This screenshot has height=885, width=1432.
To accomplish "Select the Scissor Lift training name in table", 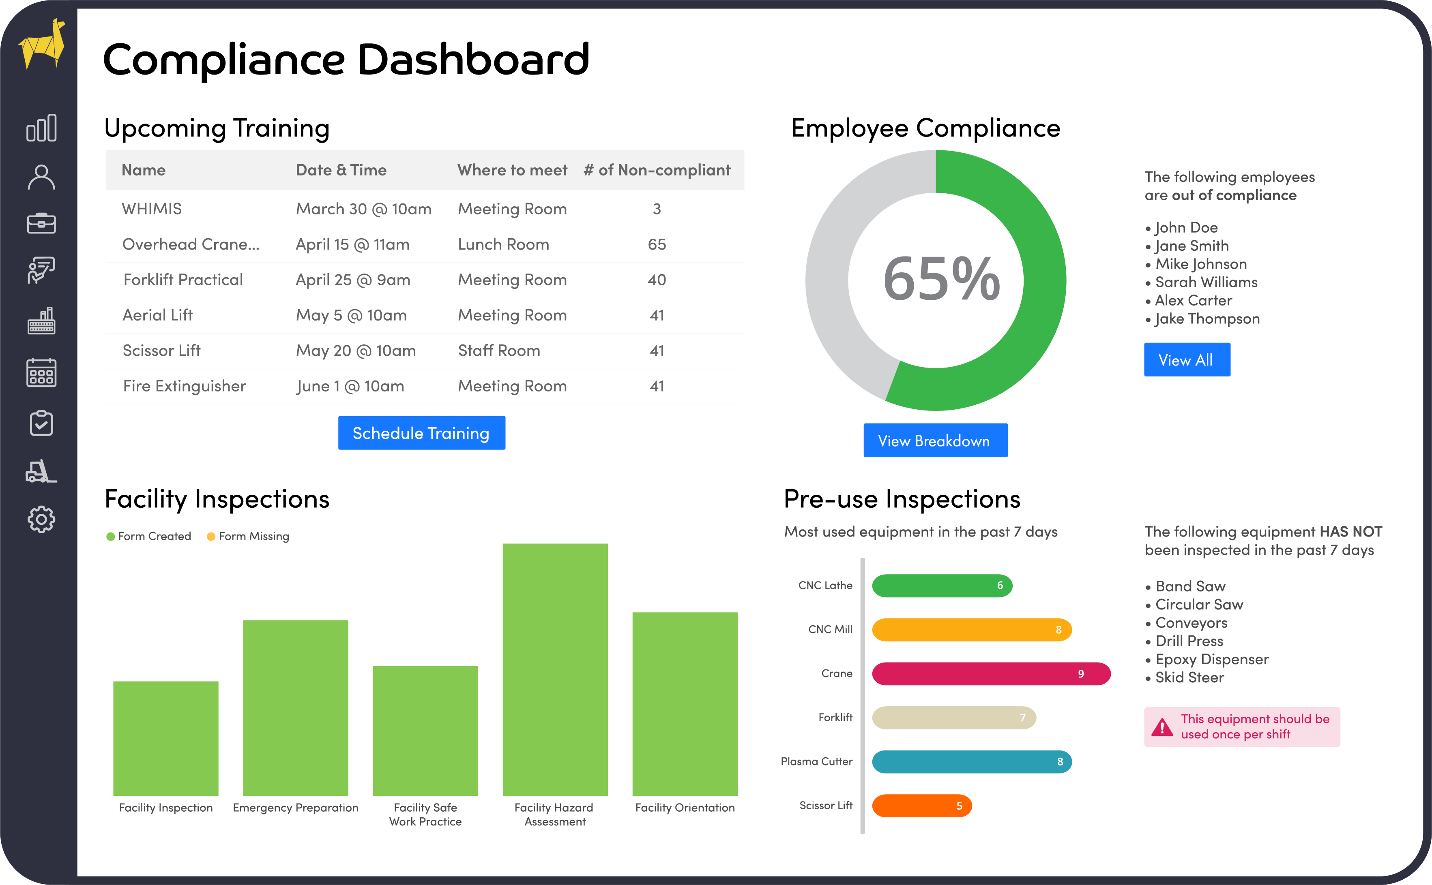I will (162, 351).
